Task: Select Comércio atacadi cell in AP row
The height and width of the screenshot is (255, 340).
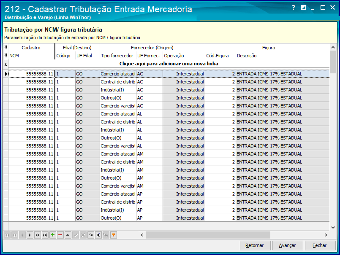Action: click(x=118, y=194)
